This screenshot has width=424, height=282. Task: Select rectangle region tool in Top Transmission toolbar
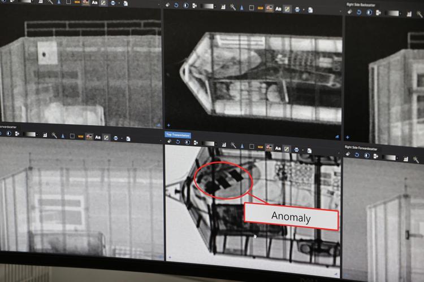(x=252, y=146)
